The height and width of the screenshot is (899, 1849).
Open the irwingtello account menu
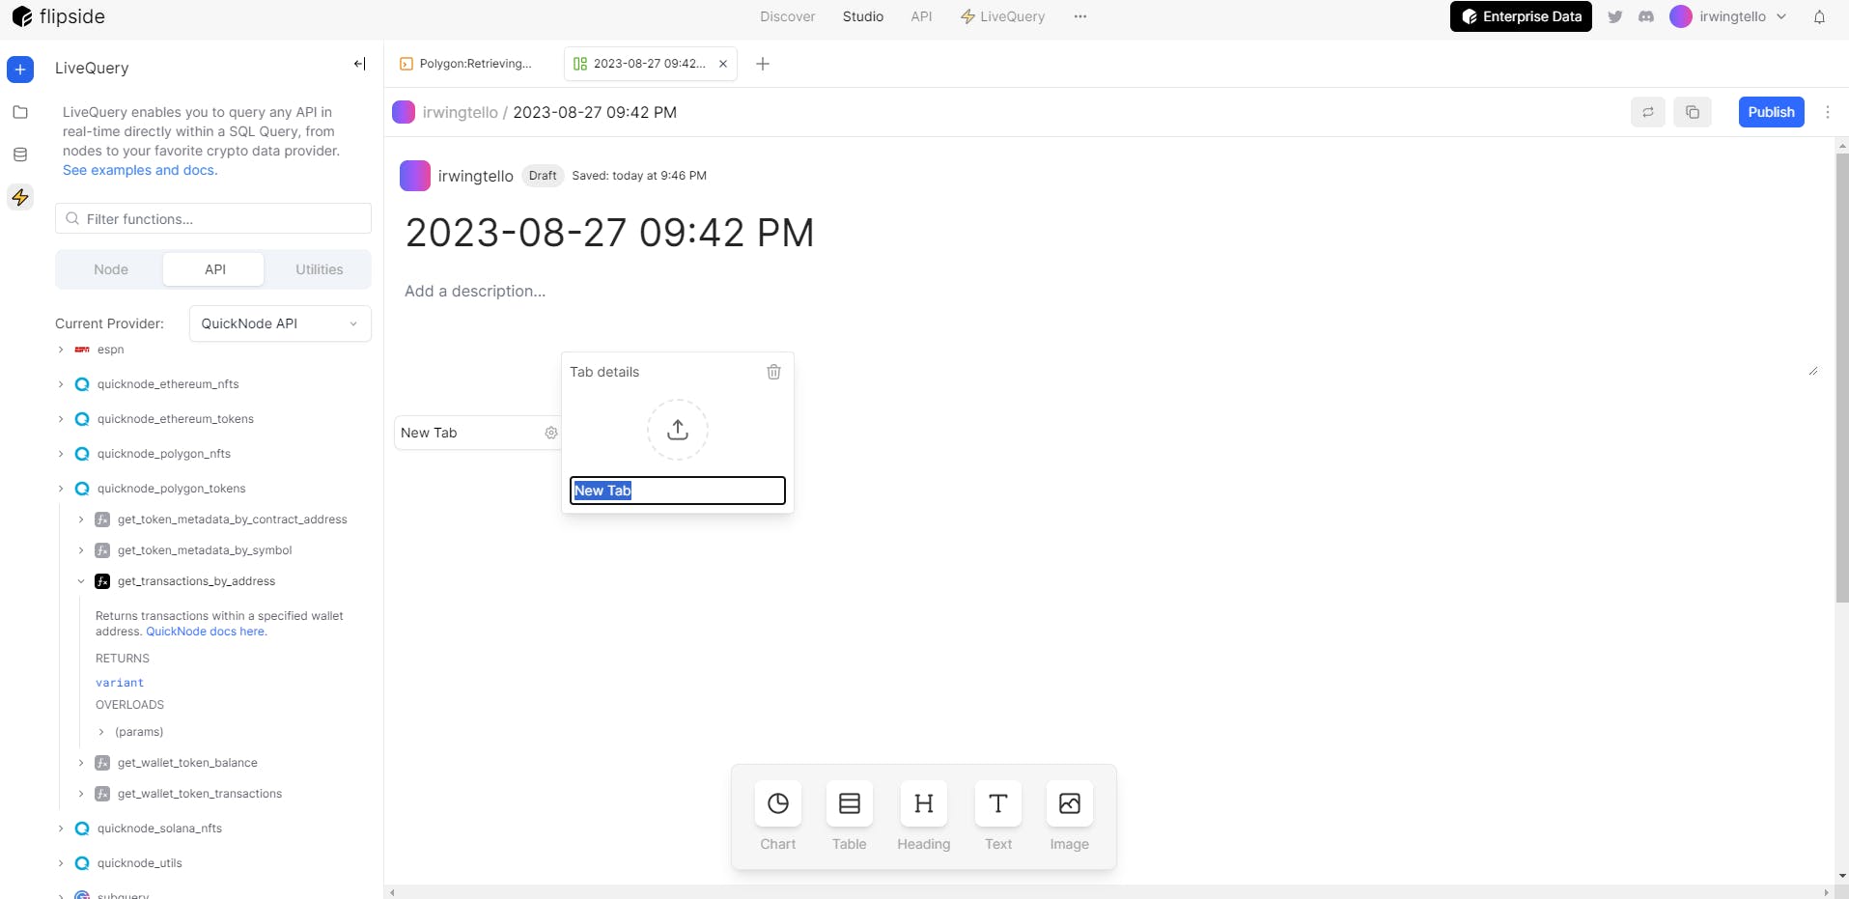(1728, 16)
